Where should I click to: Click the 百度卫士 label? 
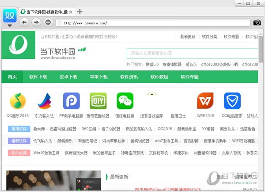(178, 116)
